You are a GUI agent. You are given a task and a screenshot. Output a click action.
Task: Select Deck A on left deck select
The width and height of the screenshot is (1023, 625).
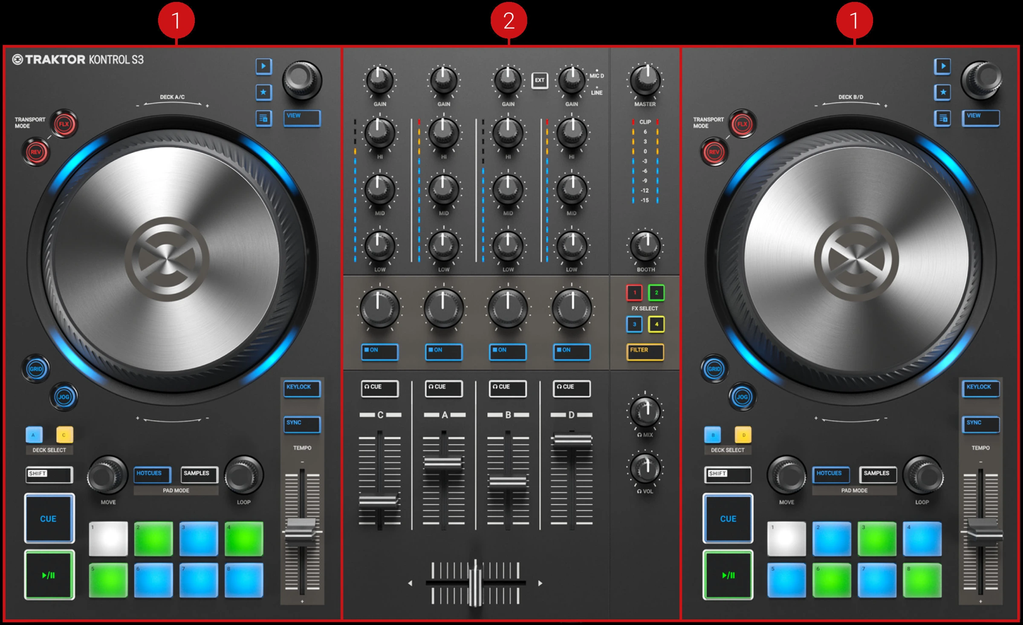34,435
